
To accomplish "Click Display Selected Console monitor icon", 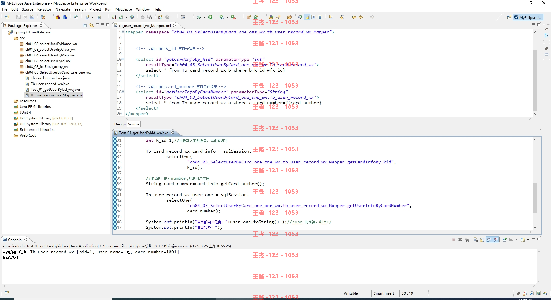I will (x=511, y=240).
